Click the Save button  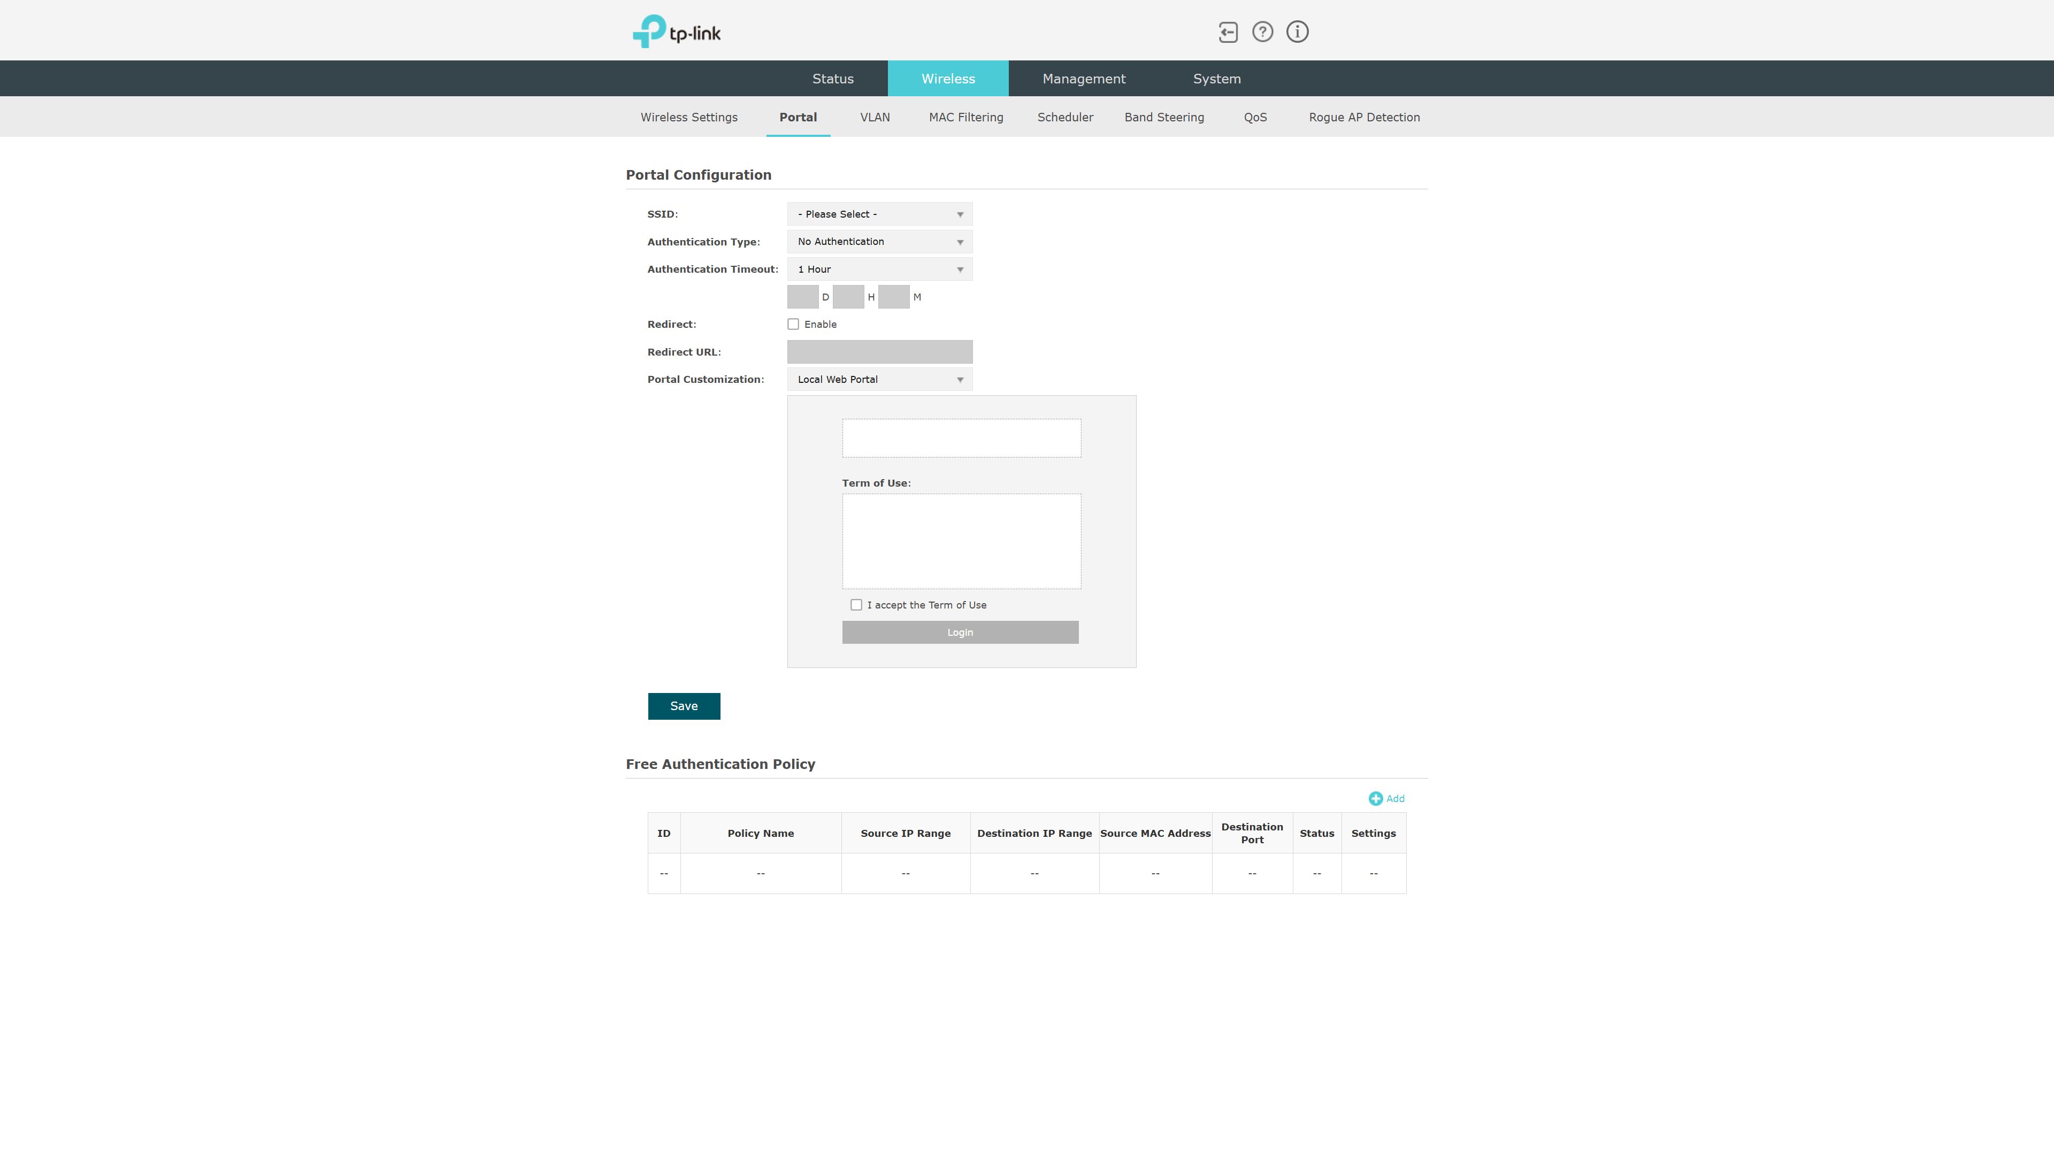point(684,706)
